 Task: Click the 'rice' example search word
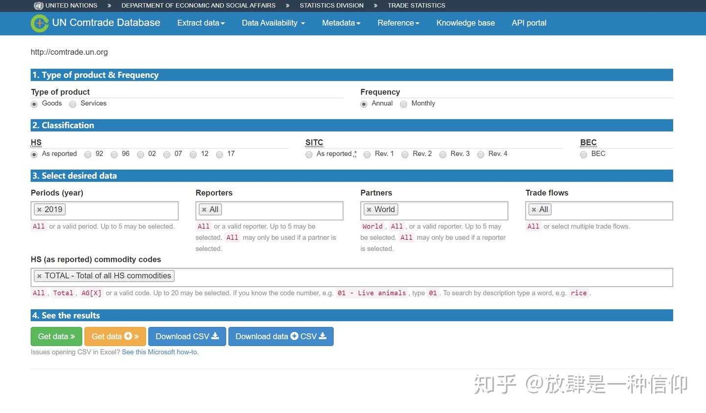click(x=579, y=293)
